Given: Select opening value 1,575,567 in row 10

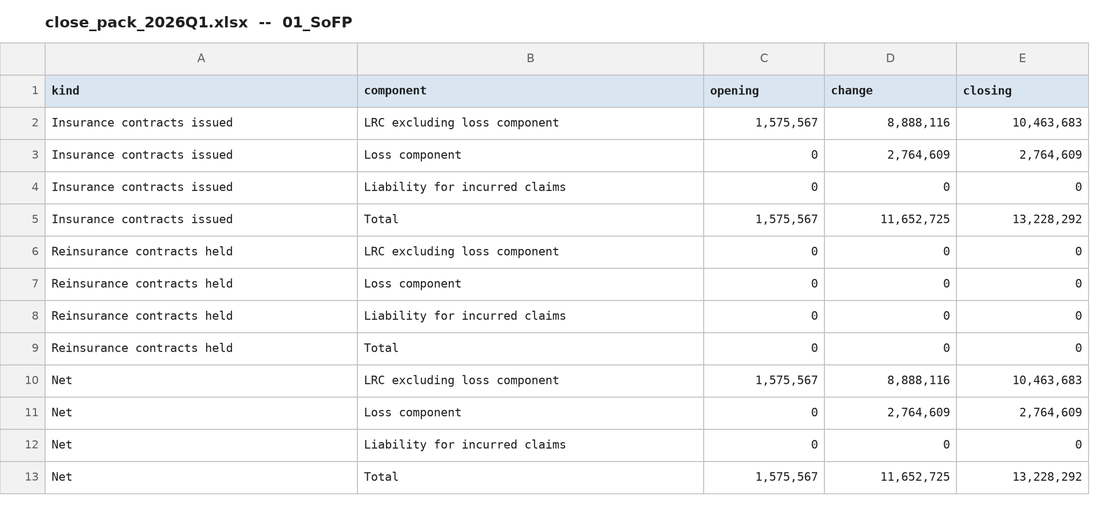Looking at the screenshot, I should [764, 381].
